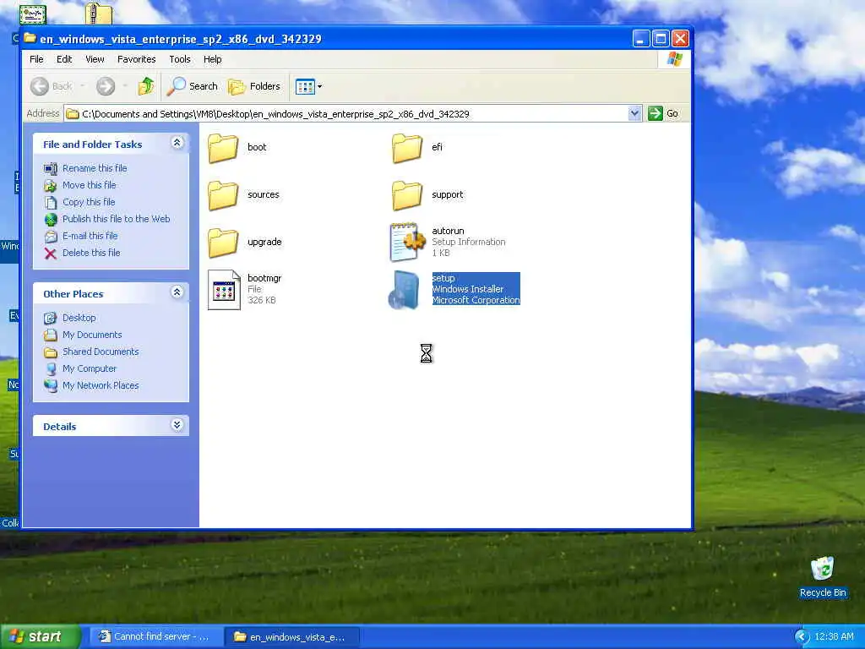
Task: Open the efi folder icon
Action: pos(407,147)
